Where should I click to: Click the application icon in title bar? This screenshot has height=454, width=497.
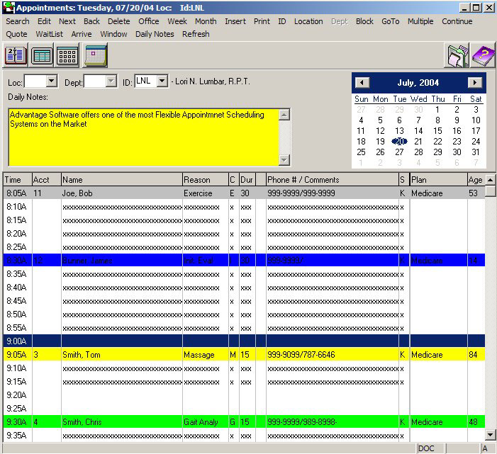pyautogui.click(x=9, y=8)
